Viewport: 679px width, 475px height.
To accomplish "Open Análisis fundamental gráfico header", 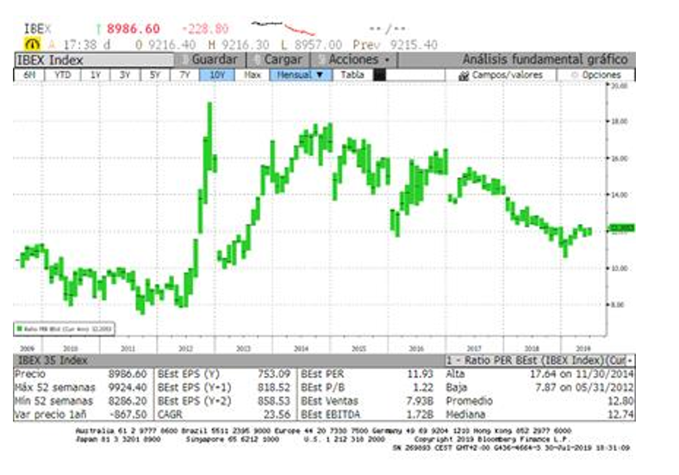I will [x=545, y=59].
